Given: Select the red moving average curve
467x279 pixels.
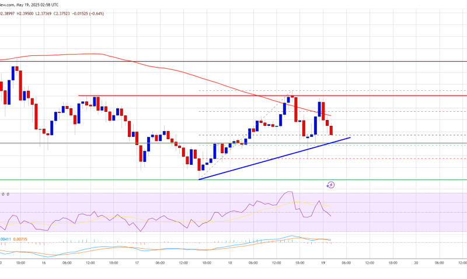Looking at the screenshot, I should pos(167,68).
